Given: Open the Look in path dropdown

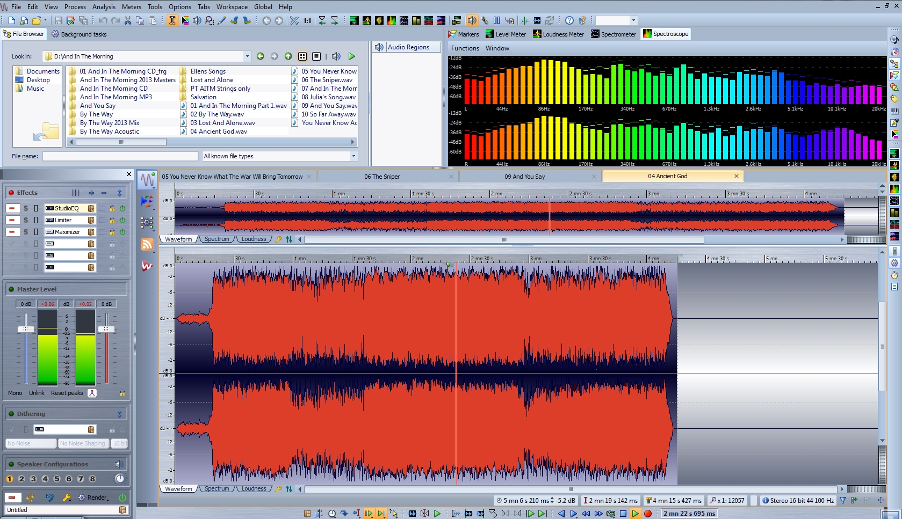Looking at the screenshot, I should click(247, 56).
